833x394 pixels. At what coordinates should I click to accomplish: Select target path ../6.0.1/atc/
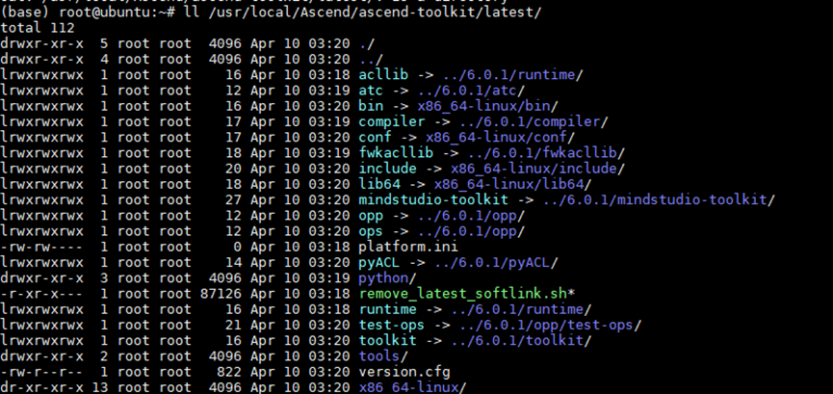471,91
